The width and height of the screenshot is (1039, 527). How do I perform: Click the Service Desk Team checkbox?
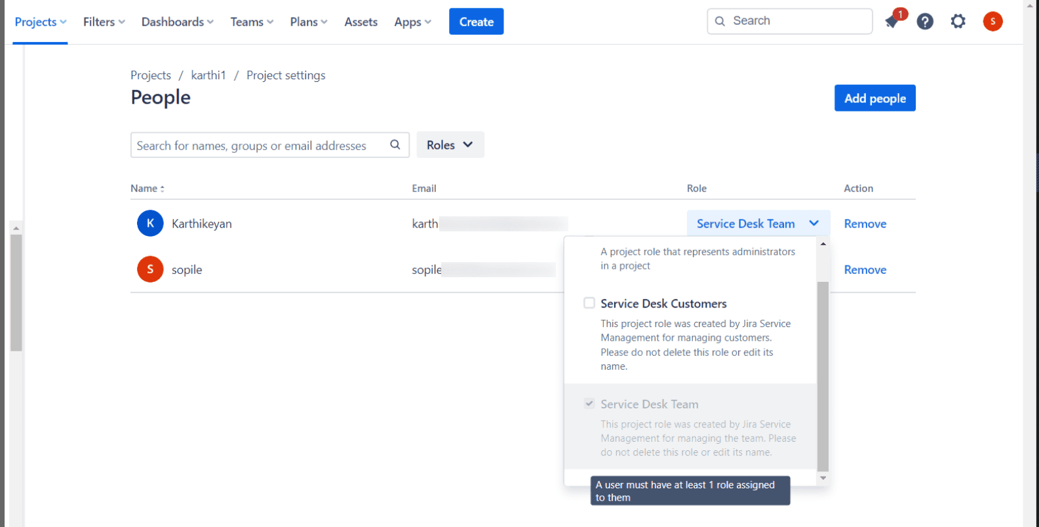(589, 404)
